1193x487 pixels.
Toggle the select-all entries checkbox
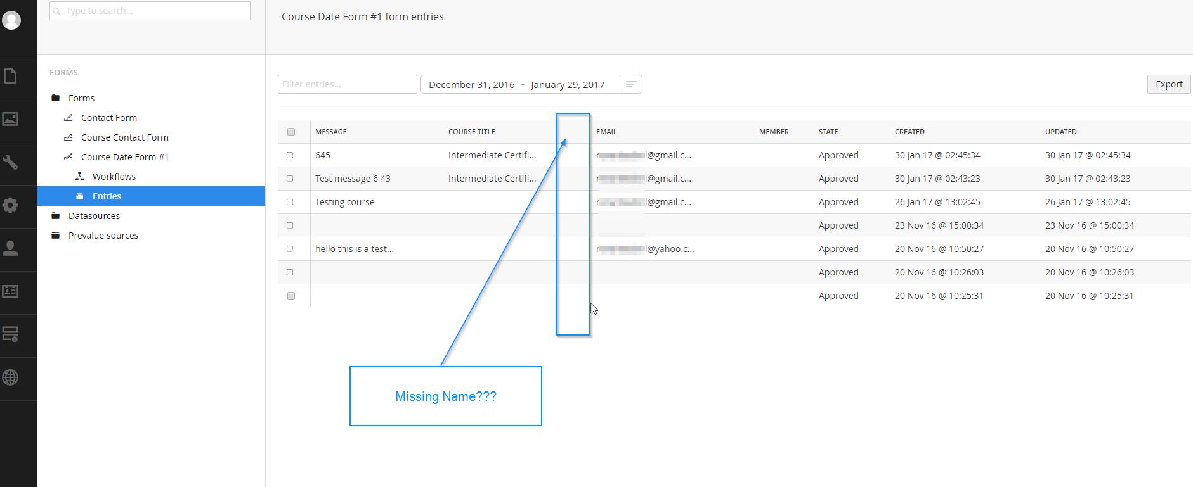point(291,132)
